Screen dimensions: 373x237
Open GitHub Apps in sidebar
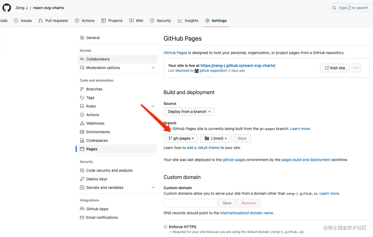coord(117,209)
